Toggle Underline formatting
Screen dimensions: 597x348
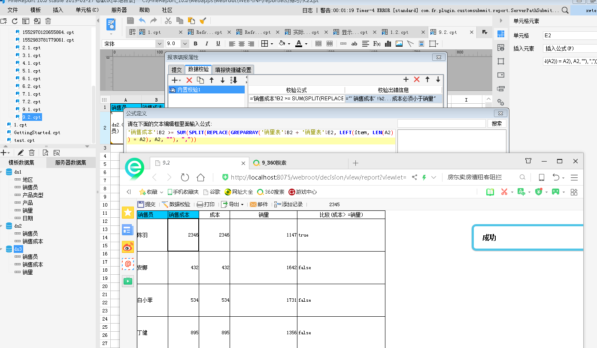click(218, 44)
